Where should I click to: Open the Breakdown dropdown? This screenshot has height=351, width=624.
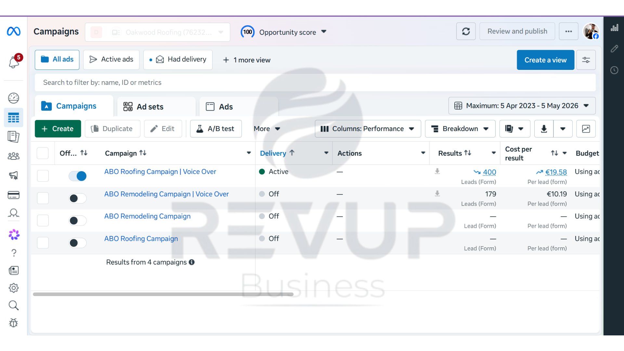(x=460, y=129)
